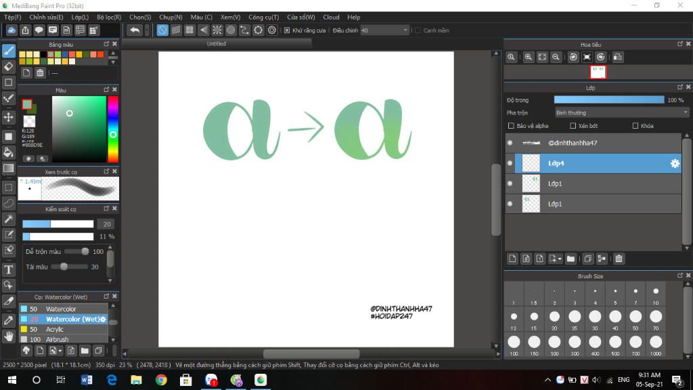The image size is (693, 390).
Task: Delete the selected layer with trash icon
Action: pyautogui.click(x=619, y=259)
